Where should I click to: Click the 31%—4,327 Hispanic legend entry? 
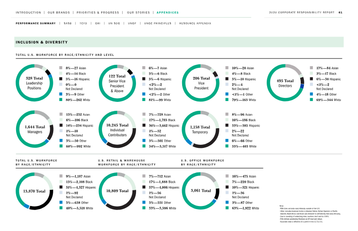81,188
